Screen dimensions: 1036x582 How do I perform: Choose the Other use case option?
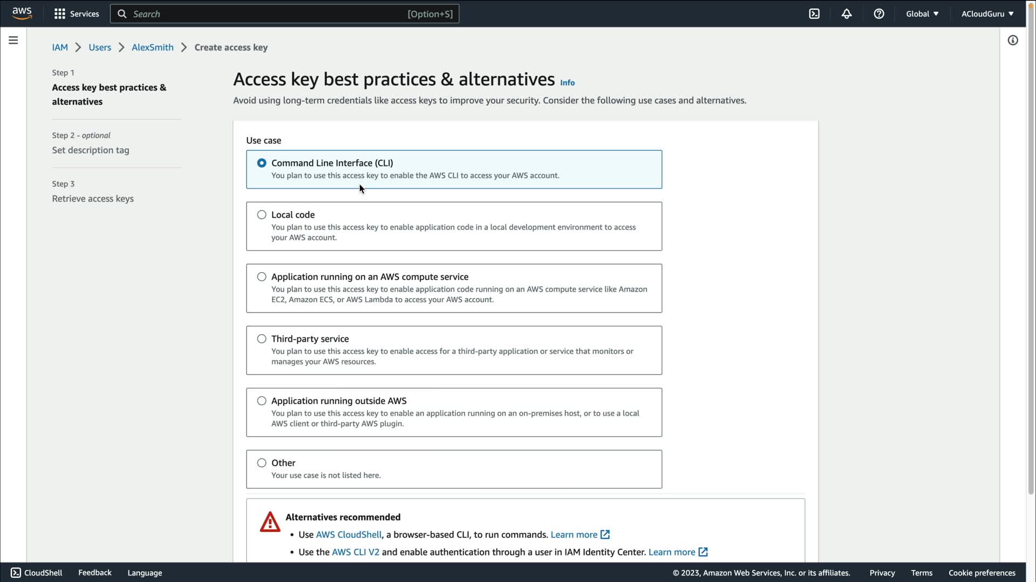coord(262,463)
